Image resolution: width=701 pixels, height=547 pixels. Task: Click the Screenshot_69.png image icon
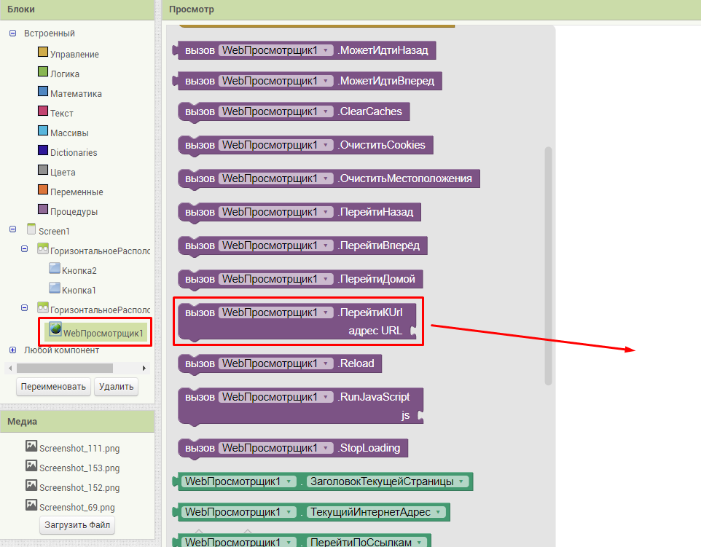coord(31,506)
